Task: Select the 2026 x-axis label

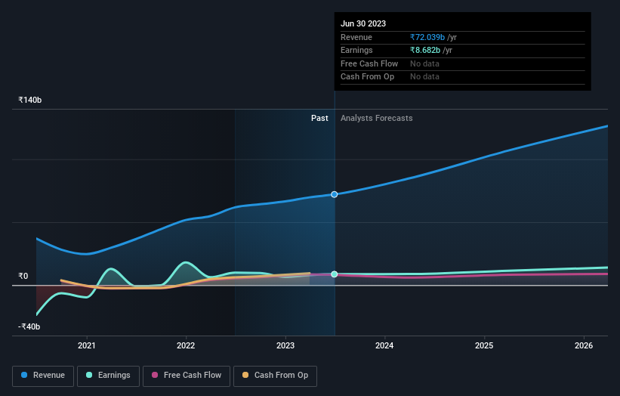Action: tap(584, 345)
